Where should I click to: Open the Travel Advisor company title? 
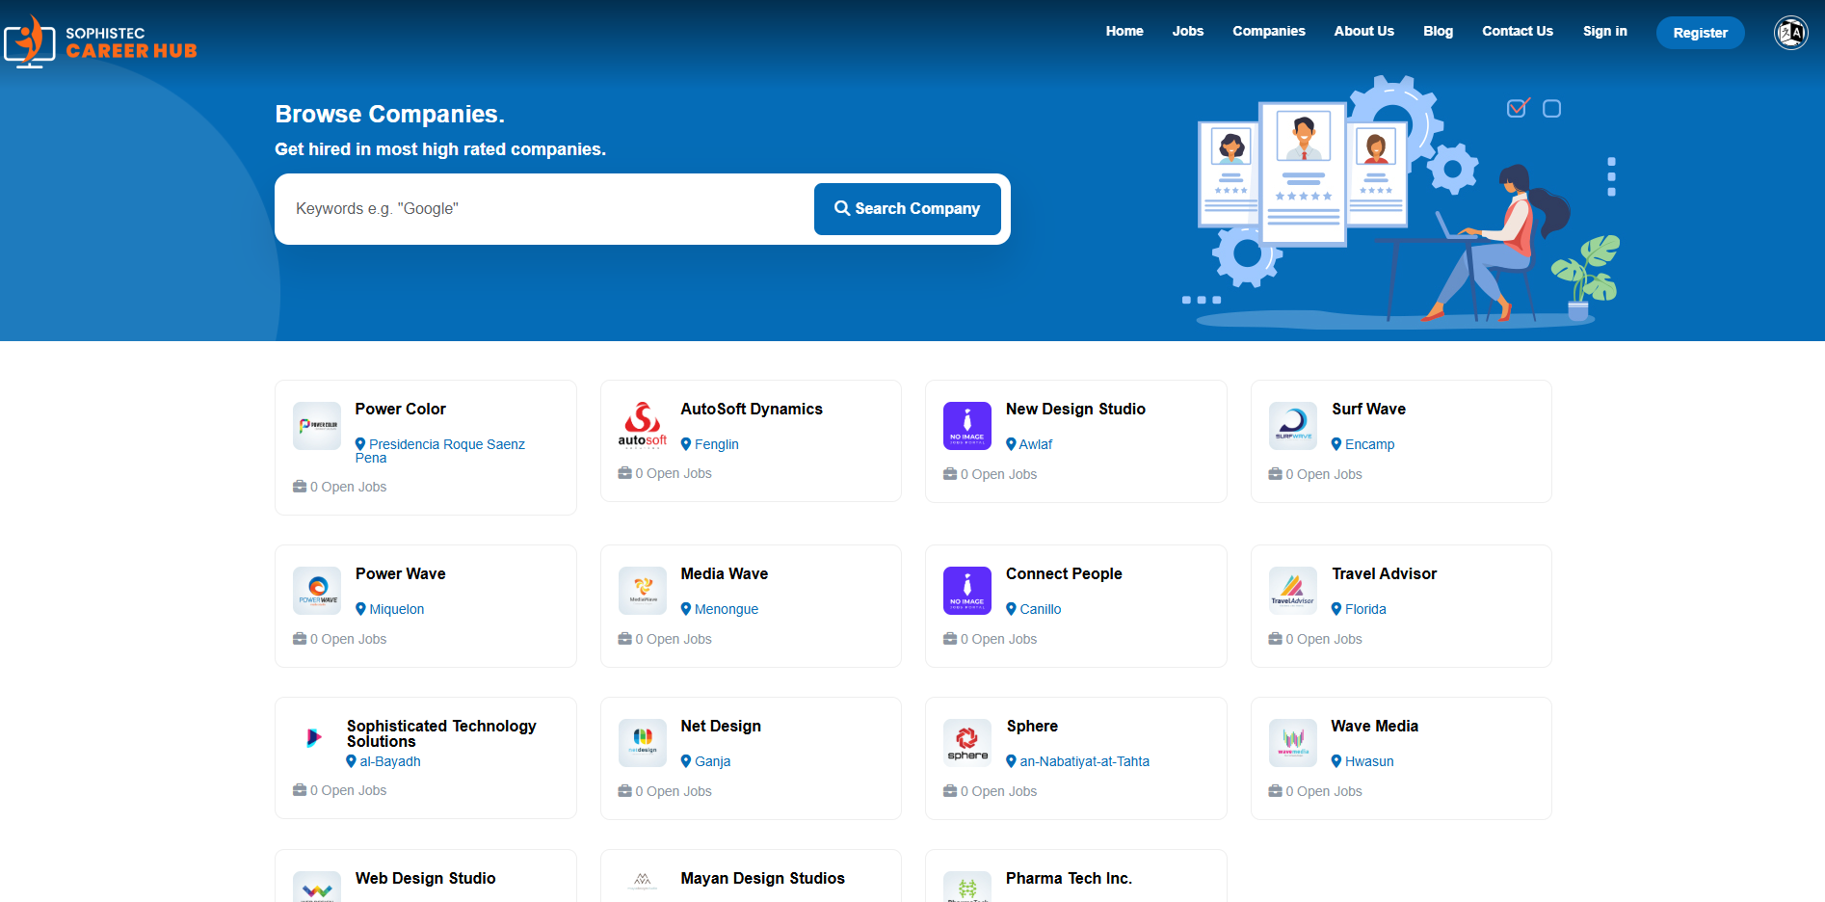(x=1385, y=574)
